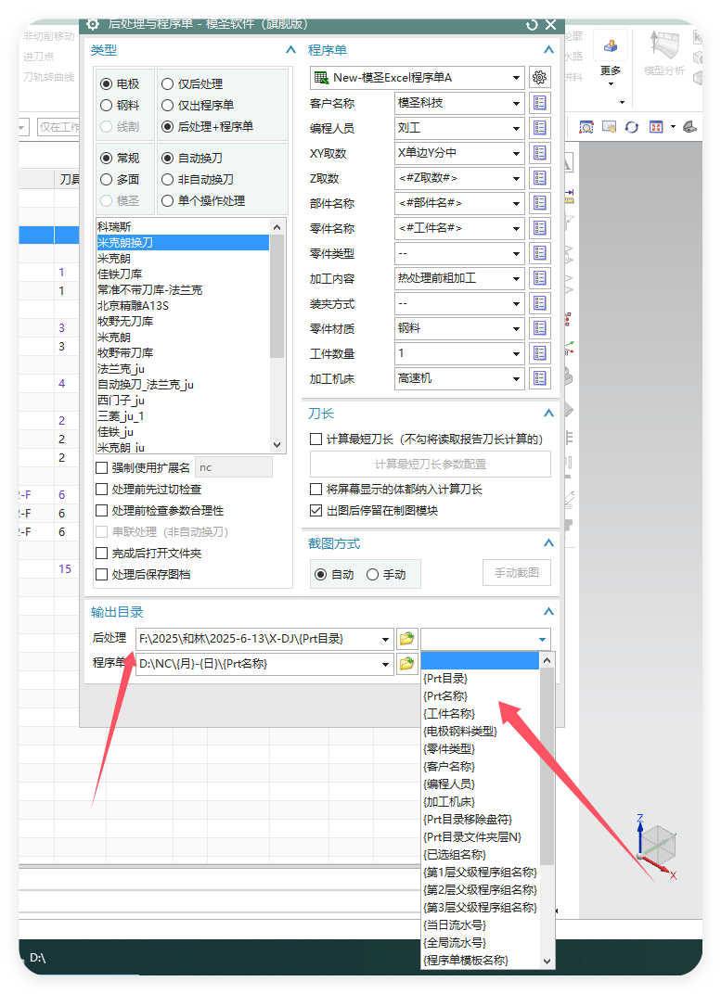Open the list editor icon beside 零件名称
The width and height of the screenshot is (721, 994).
tap(540, 228)
